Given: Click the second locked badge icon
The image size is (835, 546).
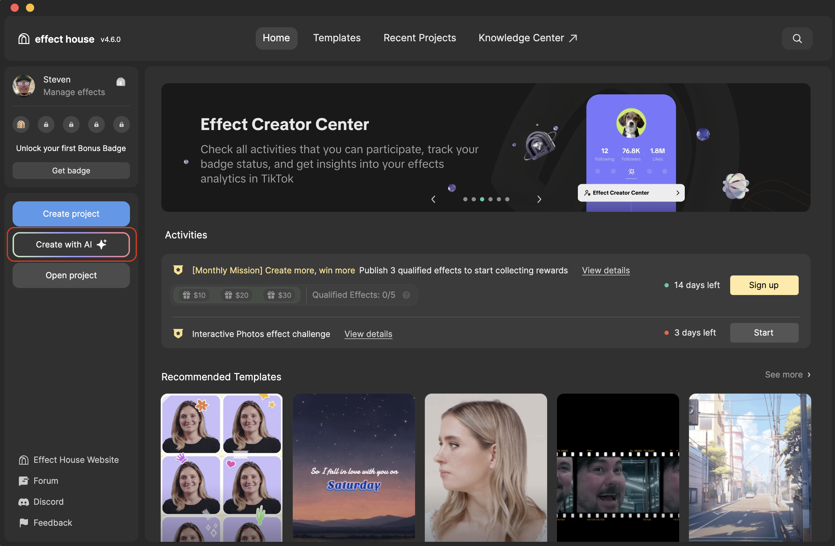Looking at the screenshot, I should [46, 124].
